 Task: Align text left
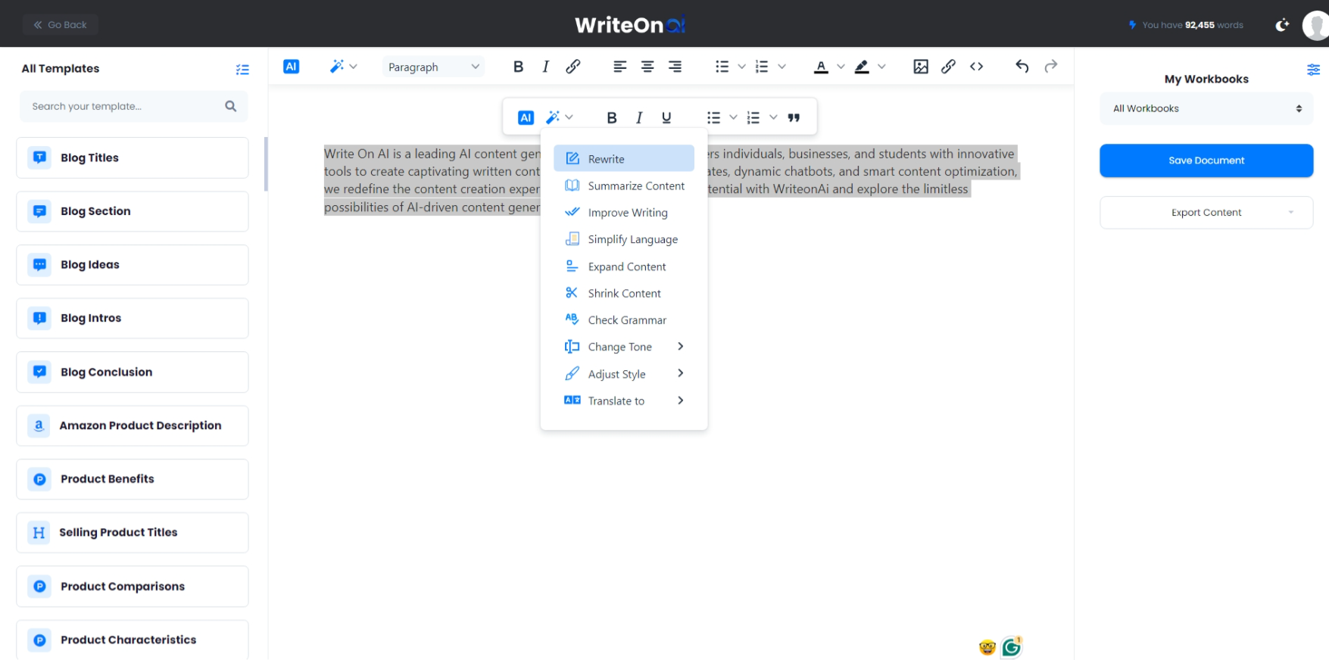[x=619, y=67]
